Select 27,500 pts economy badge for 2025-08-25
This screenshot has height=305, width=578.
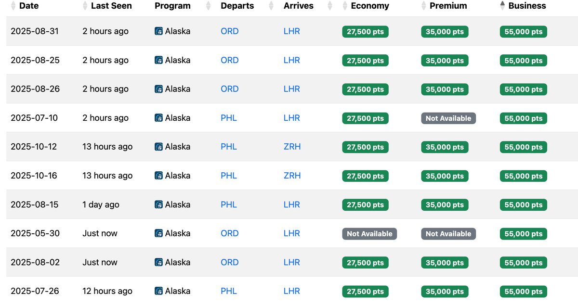(x=365, y=61)
